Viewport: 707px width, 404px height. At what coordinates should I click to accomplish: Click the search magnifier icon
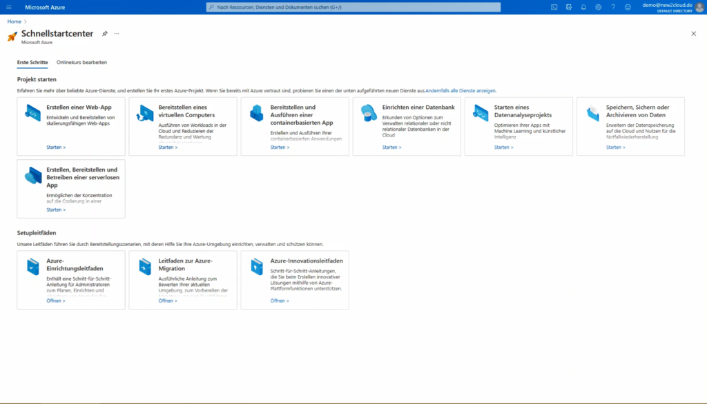[x=211, y=7]
